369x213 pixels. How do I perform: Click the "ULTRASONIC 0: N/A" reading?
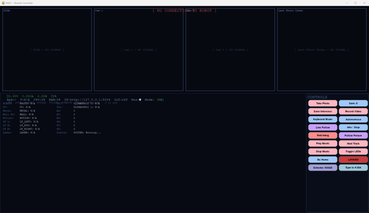(x=86, y=103)
